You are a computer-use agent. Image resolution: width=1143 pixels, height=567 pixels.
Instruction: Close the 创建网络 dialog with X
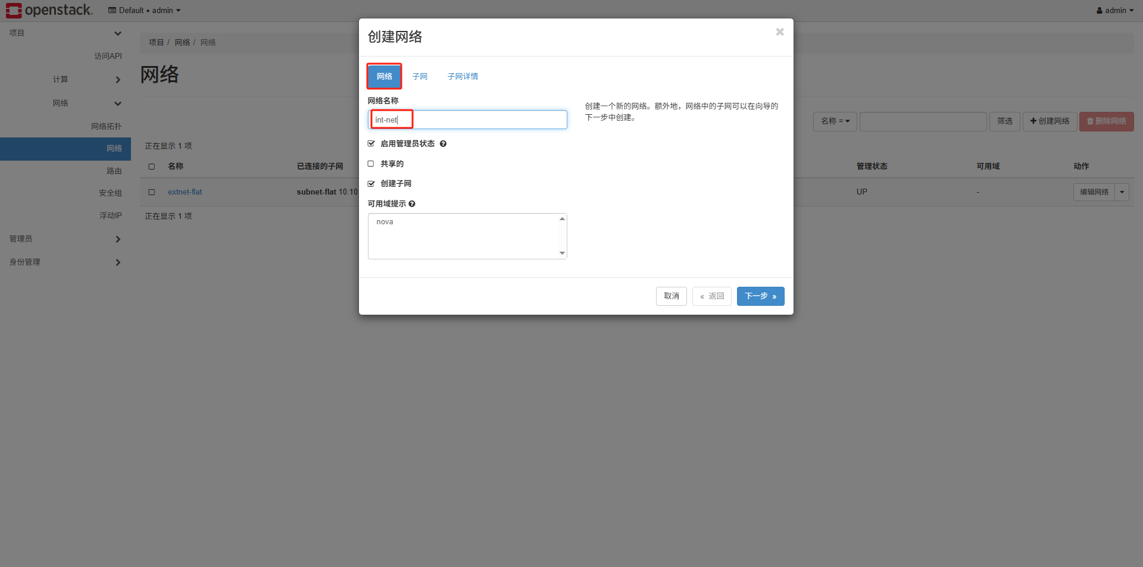[779, 32]
